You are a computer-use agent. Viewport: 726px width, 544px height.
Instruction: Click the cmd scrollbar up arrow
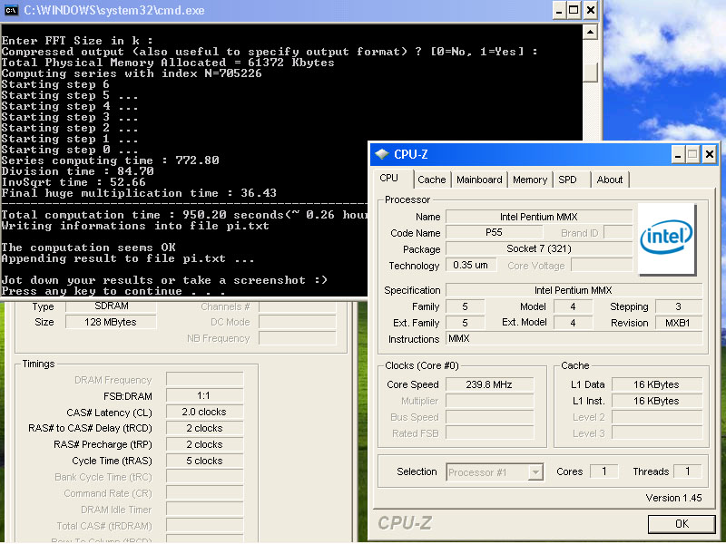pos(590,32)
